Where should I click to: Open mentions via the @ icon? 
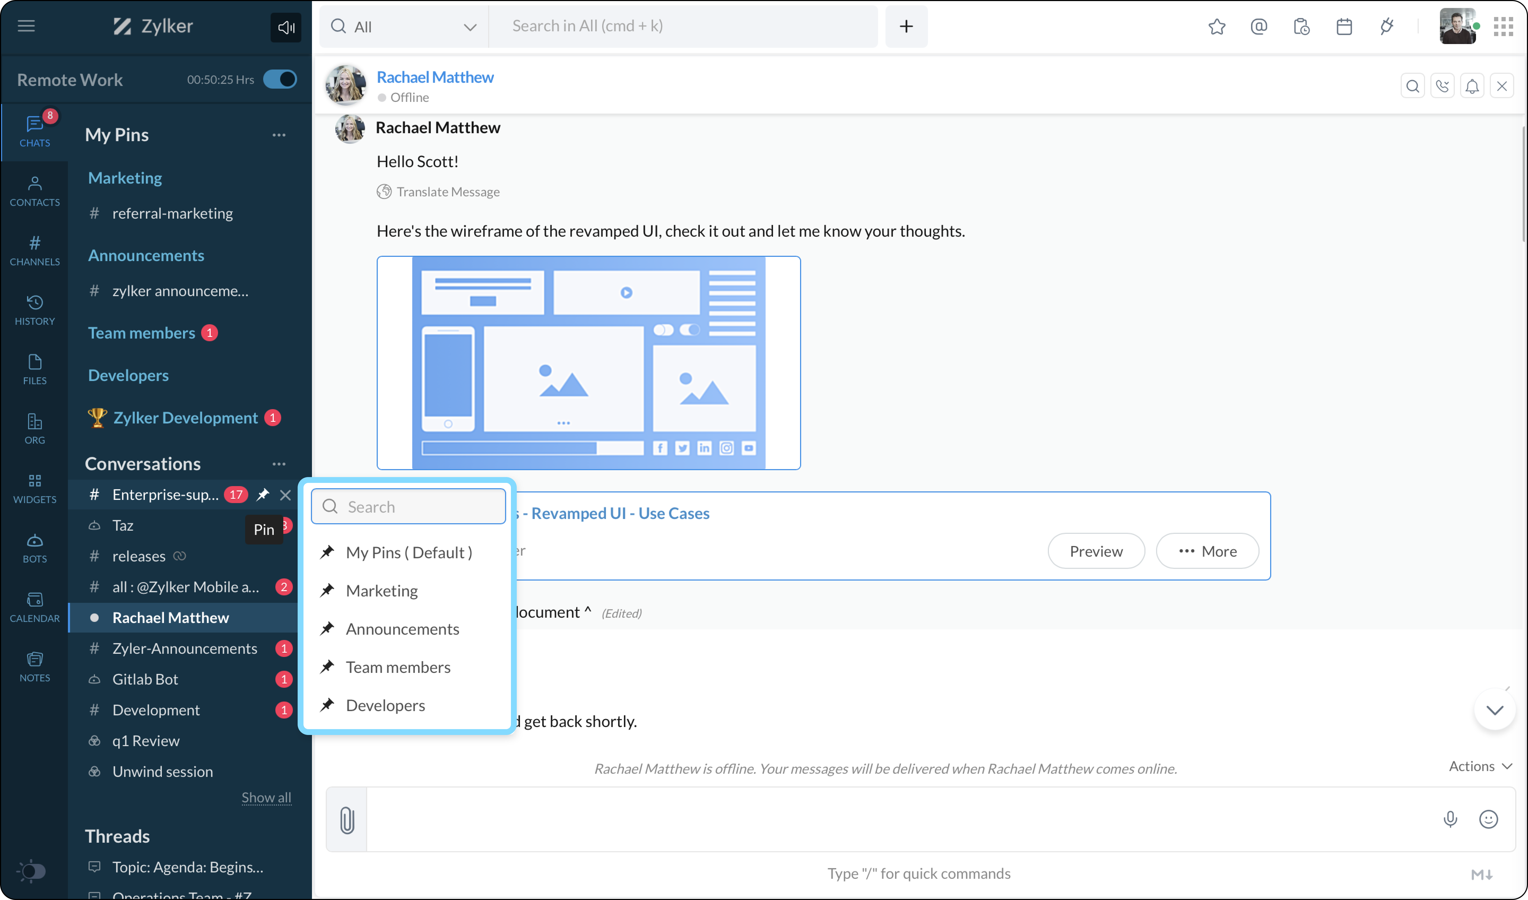pos(1259,26)
